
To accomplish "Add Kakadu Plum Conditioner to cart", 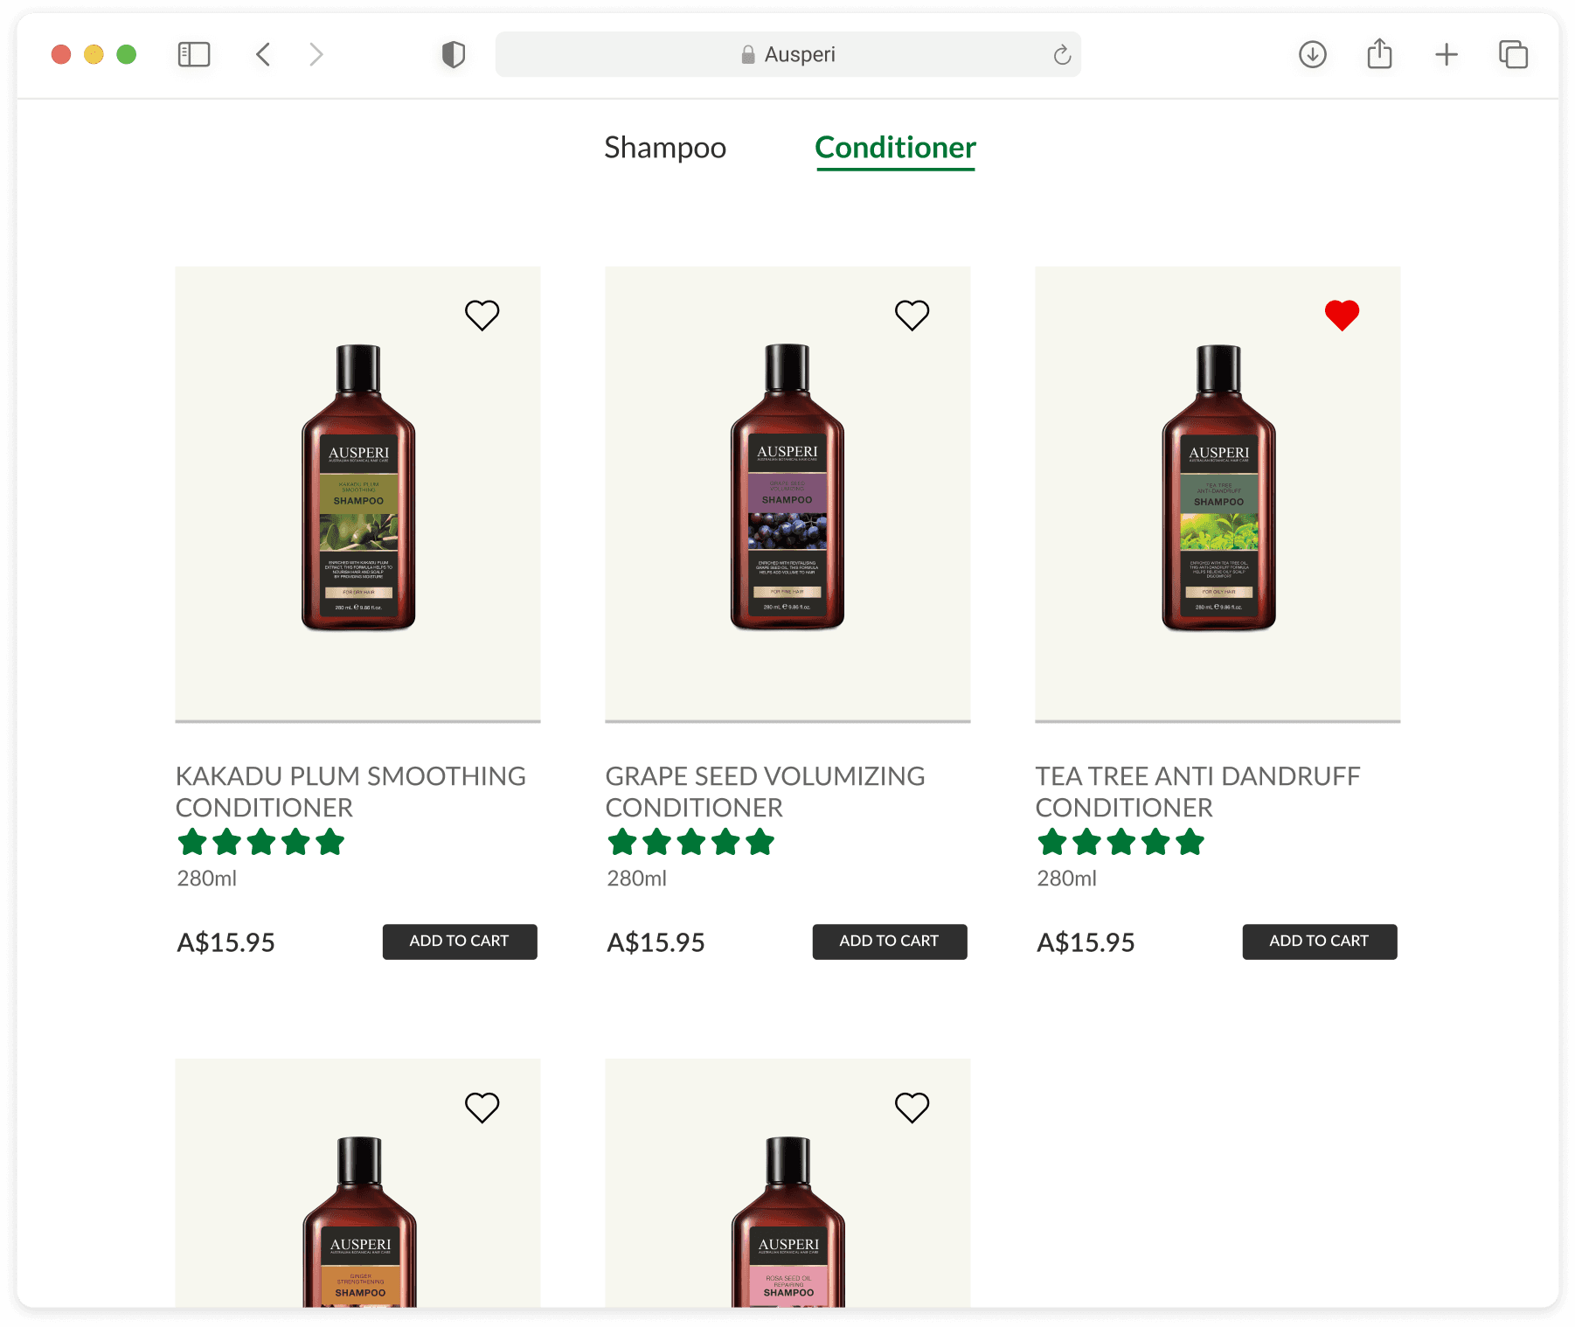I will pos(460,941).
